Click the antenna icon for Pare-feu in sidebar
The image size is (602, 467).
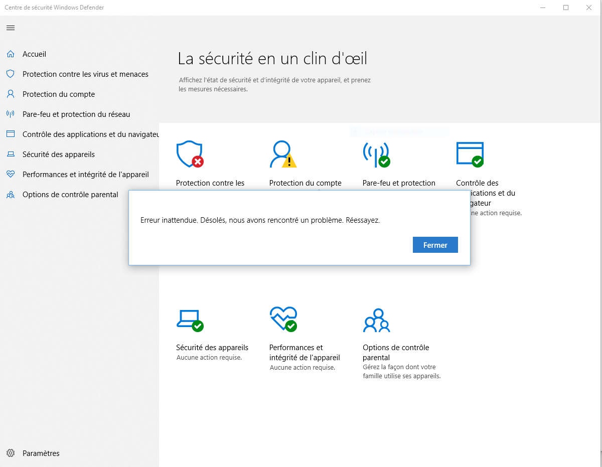(x=11, y=114)
